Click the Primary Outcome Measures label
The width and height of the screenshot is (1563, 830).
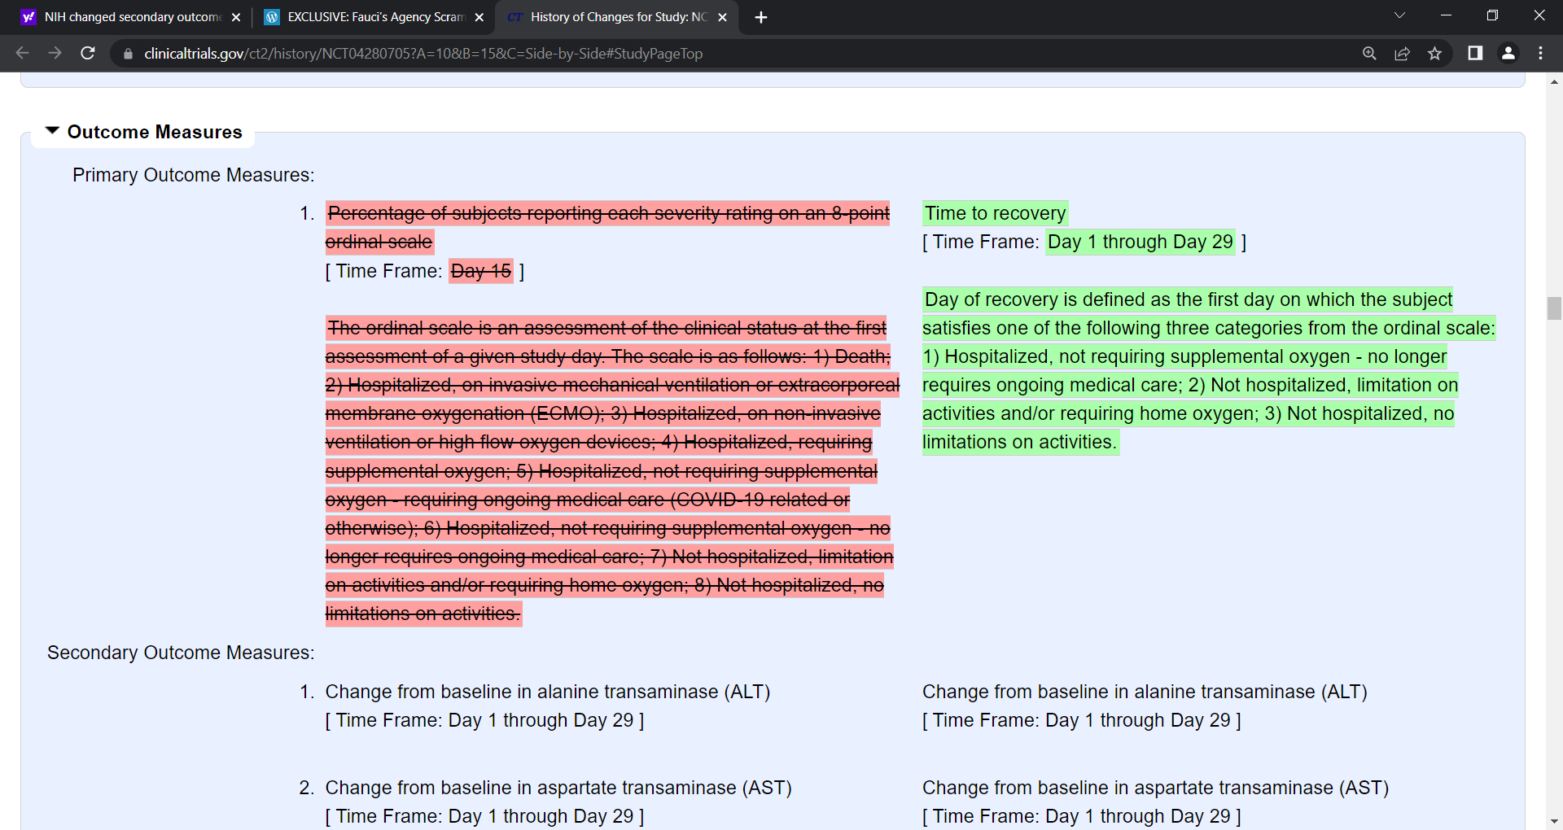pos(193,175)
